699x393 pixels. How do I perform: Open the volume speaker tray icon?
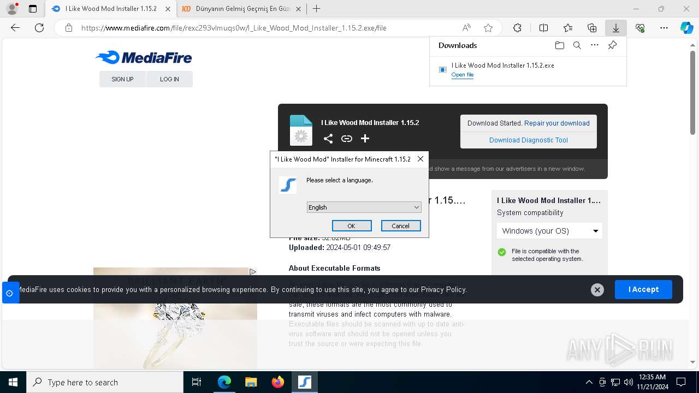click(x=629, y=382)
